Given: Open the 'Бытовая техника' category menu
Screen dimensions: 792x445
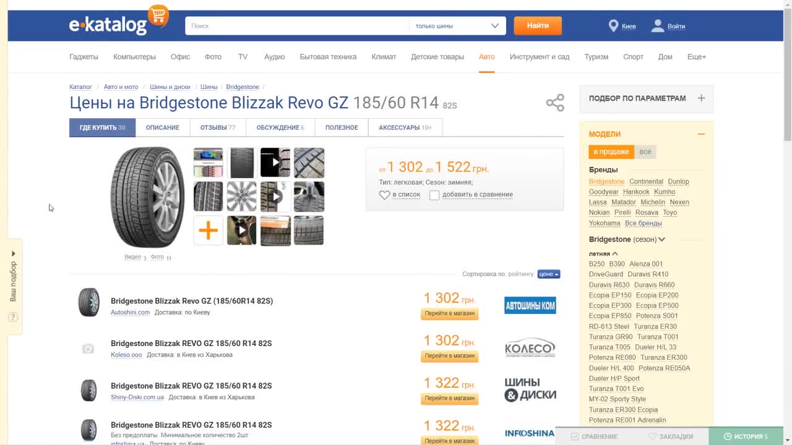Looking at the screenshot, I should point(328,57).
